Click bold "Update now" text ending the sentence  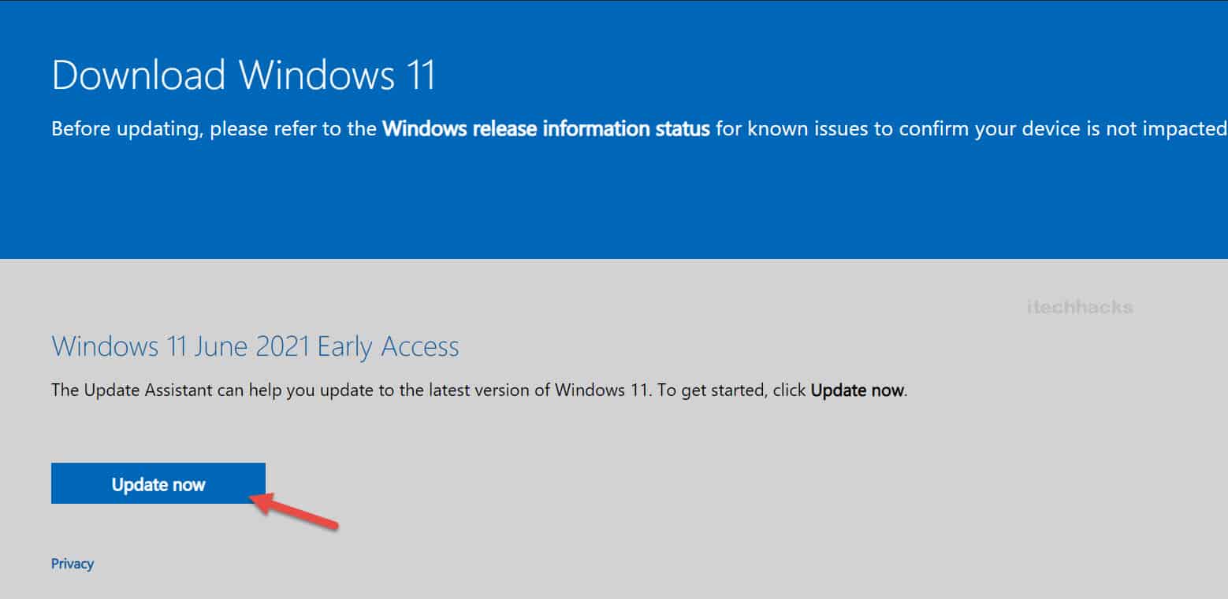click(x=857, y=390)
